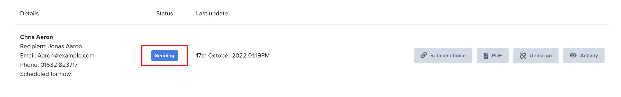
Task: Open the Retailer choice button
Action: tap(443, 56)
